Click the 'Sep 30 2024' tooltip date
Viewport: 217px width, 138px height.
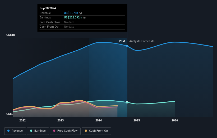coord(48,8)
